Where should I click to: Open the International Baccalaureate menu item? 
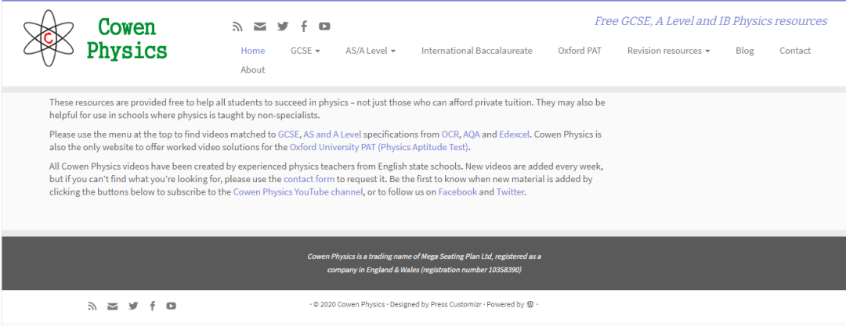[x=477, y=51]
